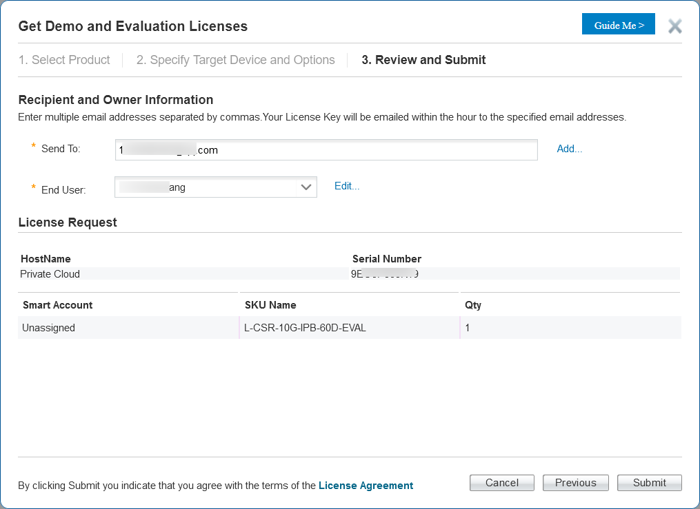
Task: Go back with the Previous button
Action: point(575,483)
